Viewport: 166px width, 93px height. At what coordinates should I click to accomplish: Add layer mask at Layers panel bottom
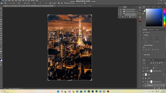(154, 88)
